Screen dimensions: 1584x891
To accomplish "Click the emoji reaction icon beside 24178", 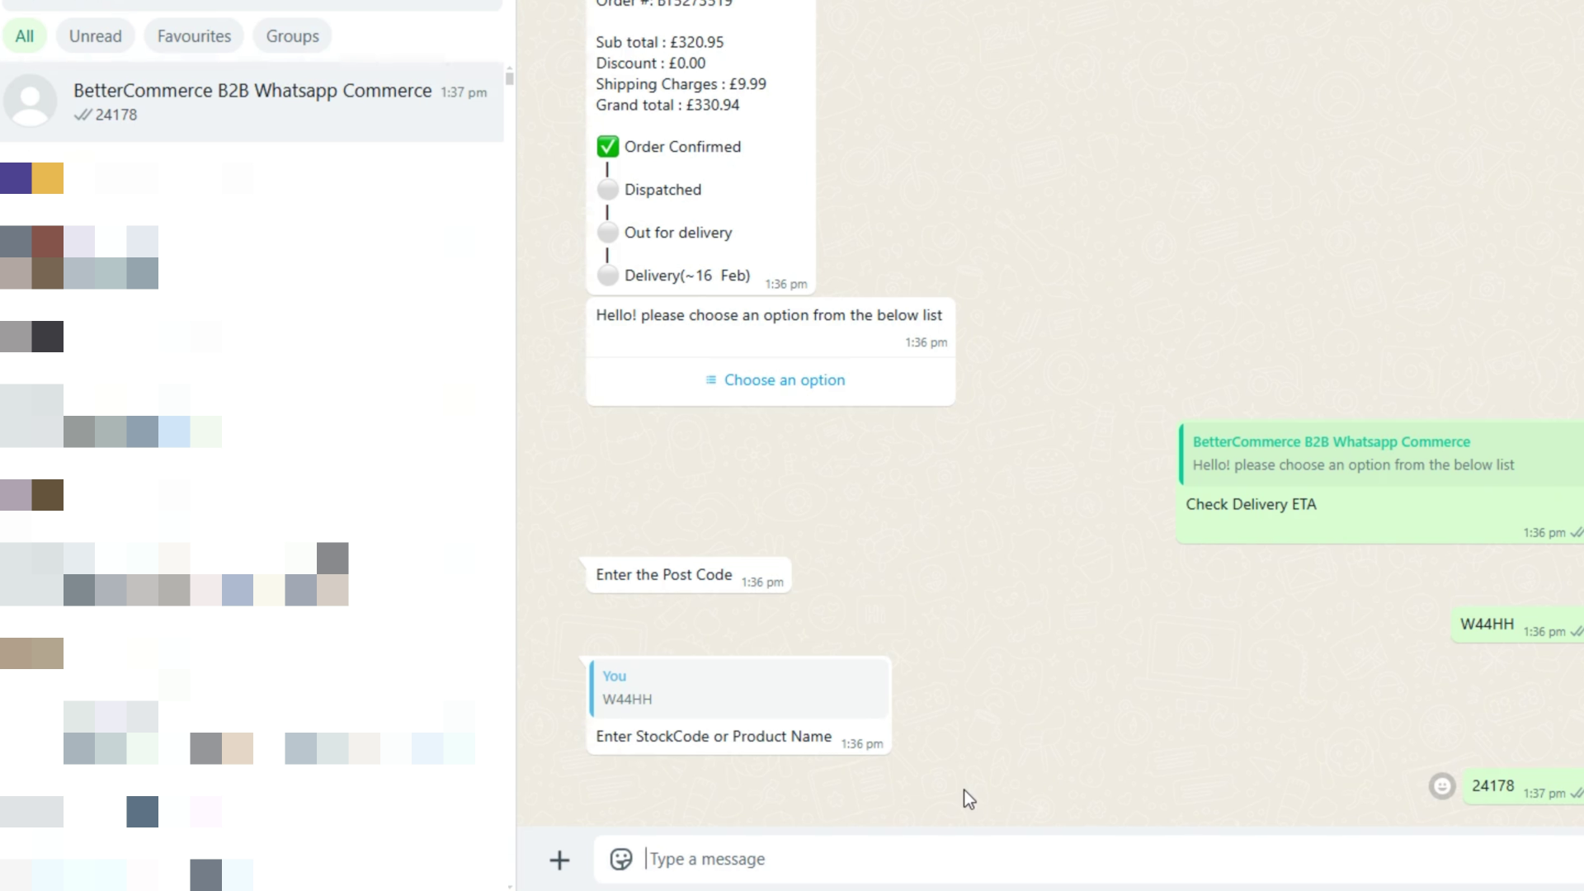I will [x=1441, y=786].
